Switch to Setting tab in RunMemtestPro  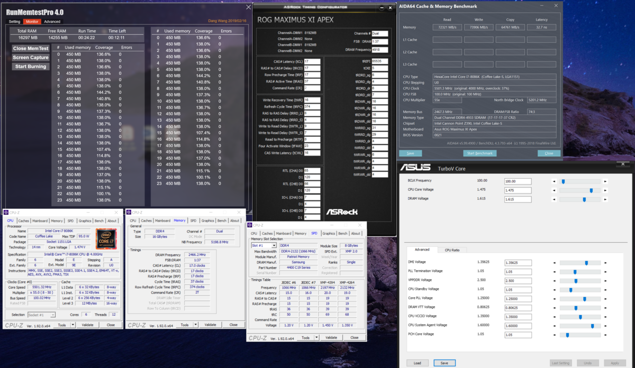point(14,22)
